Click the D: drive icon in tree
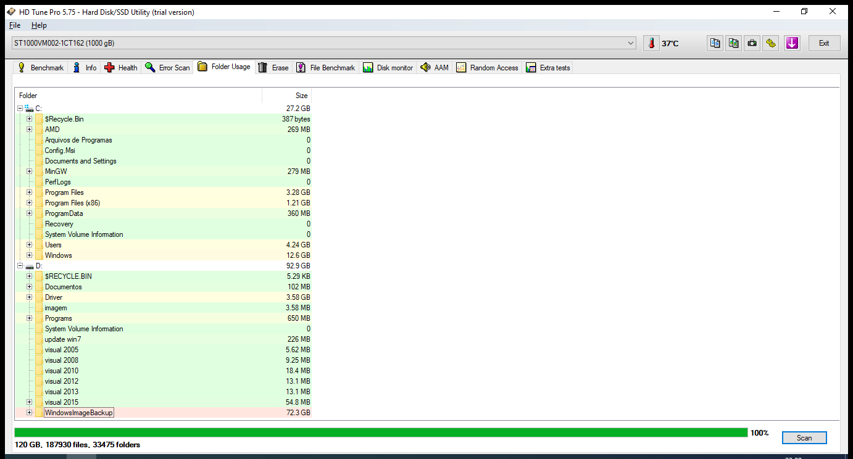Screen dimensions: 853x459 pyautogui.click(x=29, y=266)
